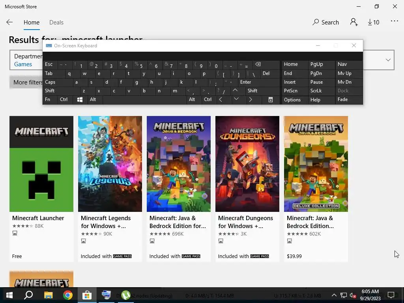Open keyboard Options key
This screenshot has width=404, height=303.
pos(295,99)
